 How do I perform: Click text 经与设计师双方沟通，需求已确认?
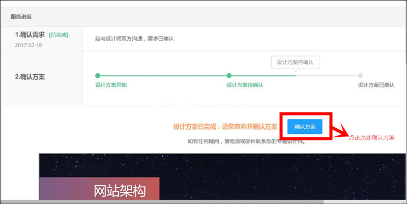pos(134,39)
